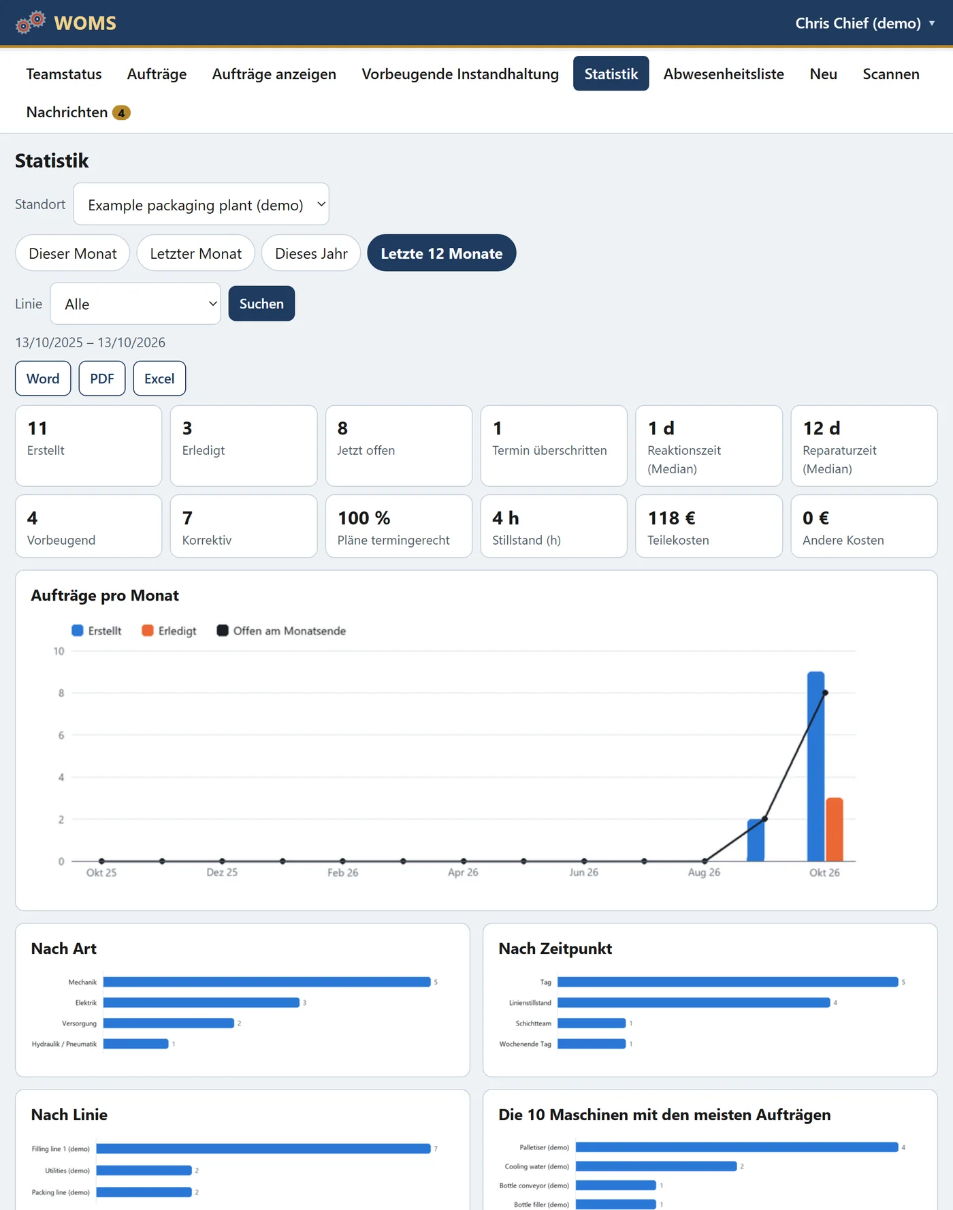This screenshot has height=1210, width=953.
Task: Click the date range 13/10/2025 – 13/10/2026
Action: pyautogui.click(x=91, y=343)
